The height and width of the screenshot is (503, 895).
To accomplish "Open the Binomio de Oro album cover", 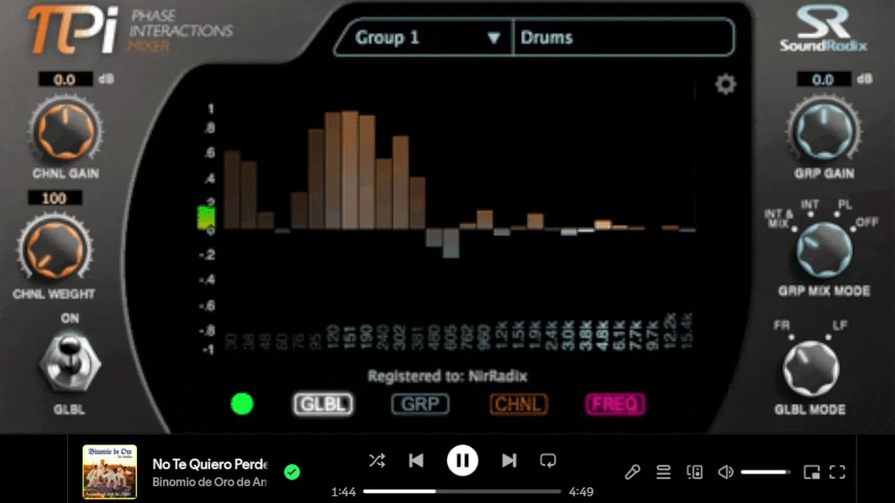I will (110, 472).
